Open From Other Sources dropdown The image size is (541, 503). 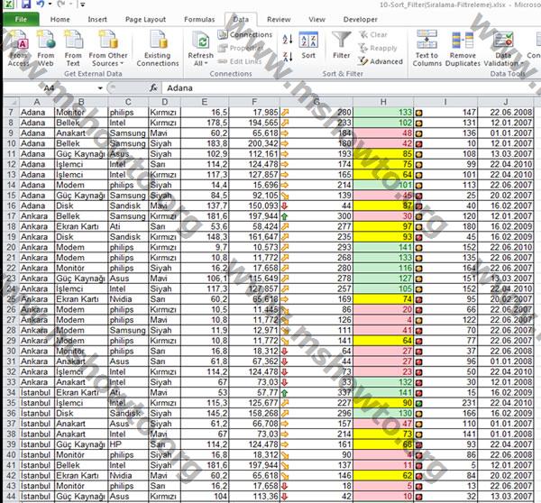tap(108, 49)
